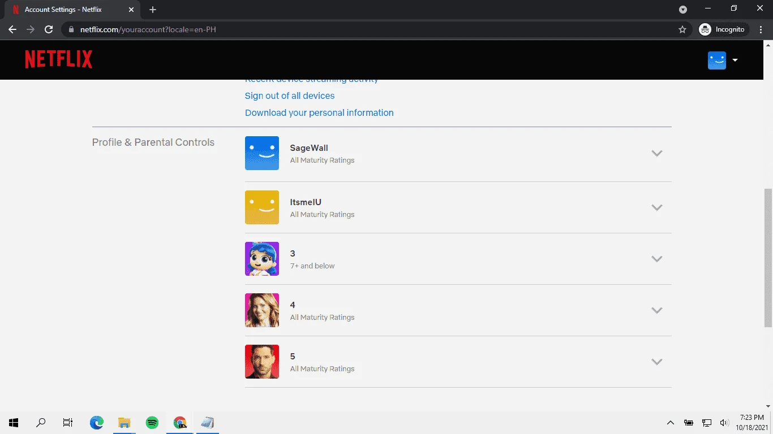The width and height of the screenshot is (773, 434).
Task: Open Spotify from the taskbar
Action: point(152,422)
